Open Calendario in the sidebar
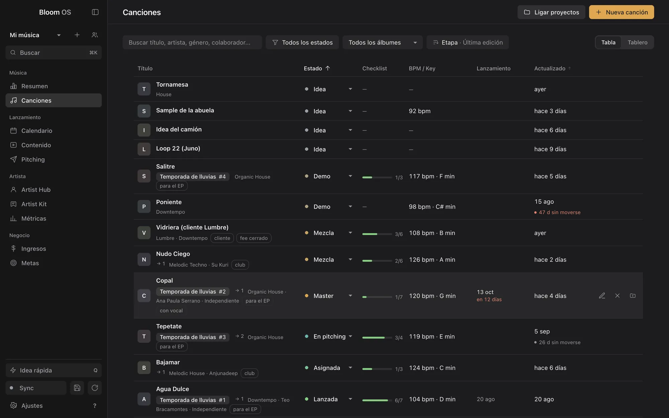Screen dimensions: 669x418 (x=54, y=130)
